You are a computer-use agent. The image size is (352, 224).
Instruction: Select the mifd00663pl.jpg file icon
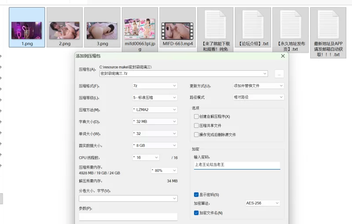point(139,30)
